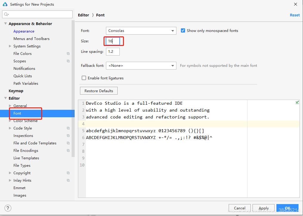The width and height of the screenshot is (303, 216).
Task: Expand the System Settings node
Action: 10,46
